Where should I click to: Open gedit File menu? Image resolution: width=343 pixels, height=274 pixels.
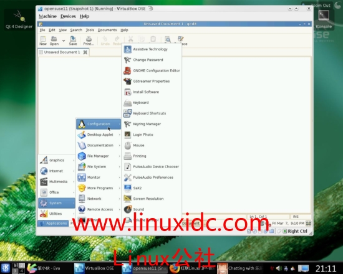click(x=42, y=30)
